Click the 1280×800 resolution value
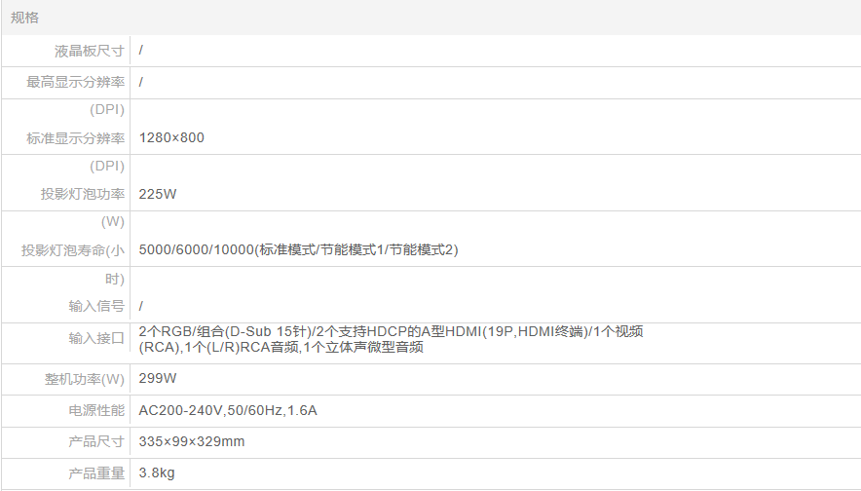The width and height of the screenshot is (861, 491). coord(171,138)
